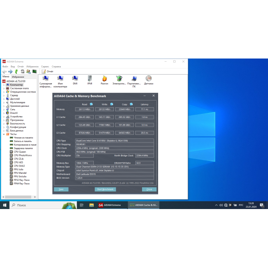This screenshot has width=268, height=268.
Task: Click the sidebar horizontal scrollbar
Action: point(18,197)
